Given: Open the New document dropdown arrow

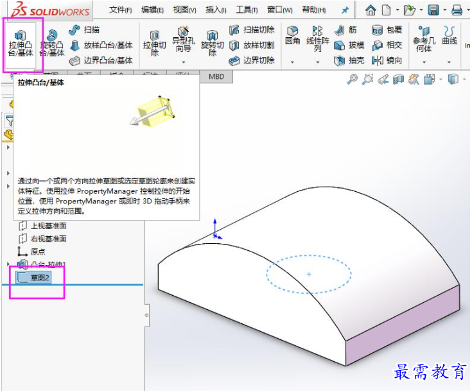Looking at the screenshot, I should pos(398,10).
